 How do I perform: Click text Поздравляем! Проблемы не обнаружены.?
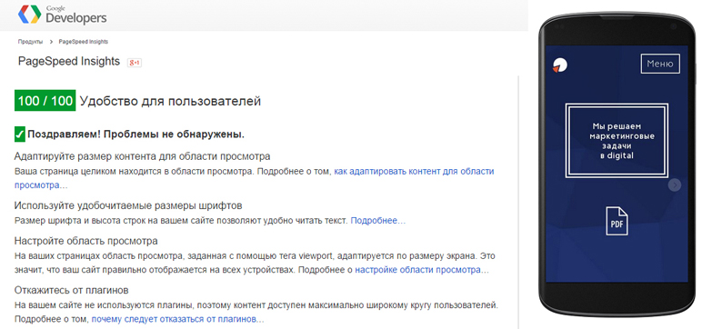[x=136, y=135]
